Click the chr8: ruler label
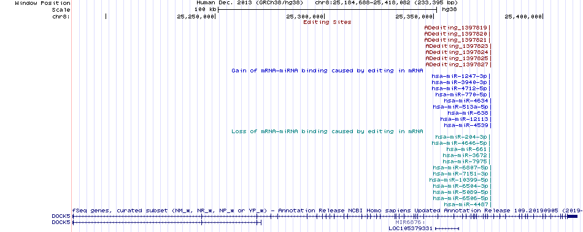583x232 pixels. point(61,17)
